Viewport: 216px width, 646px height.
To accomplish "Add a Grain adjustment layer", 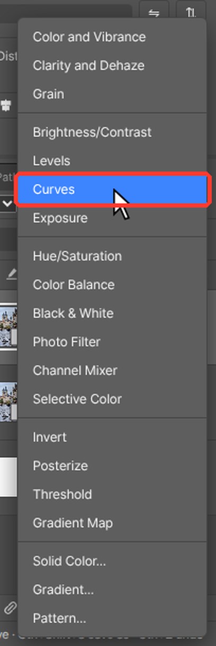I will coord(112,94).
